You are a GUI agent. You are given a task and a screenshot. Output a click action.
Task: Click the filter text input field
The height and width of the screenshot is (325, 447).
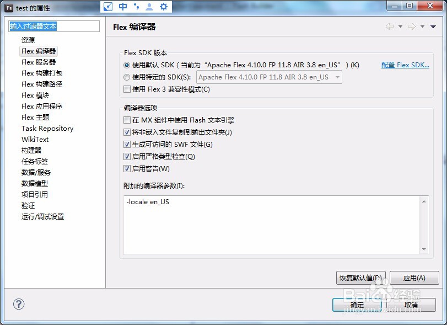coord(54,26)
